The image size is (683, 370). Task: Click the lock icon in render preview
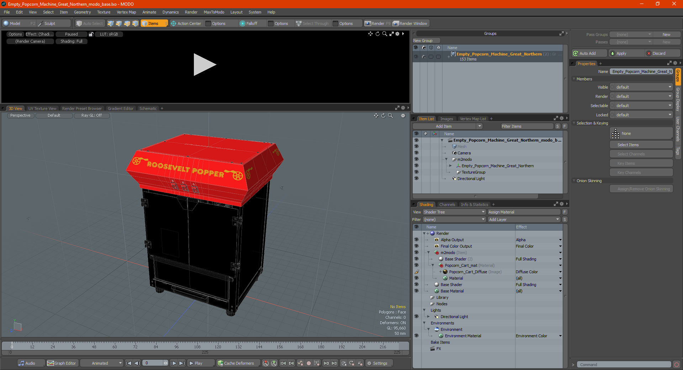pos(91,34)
